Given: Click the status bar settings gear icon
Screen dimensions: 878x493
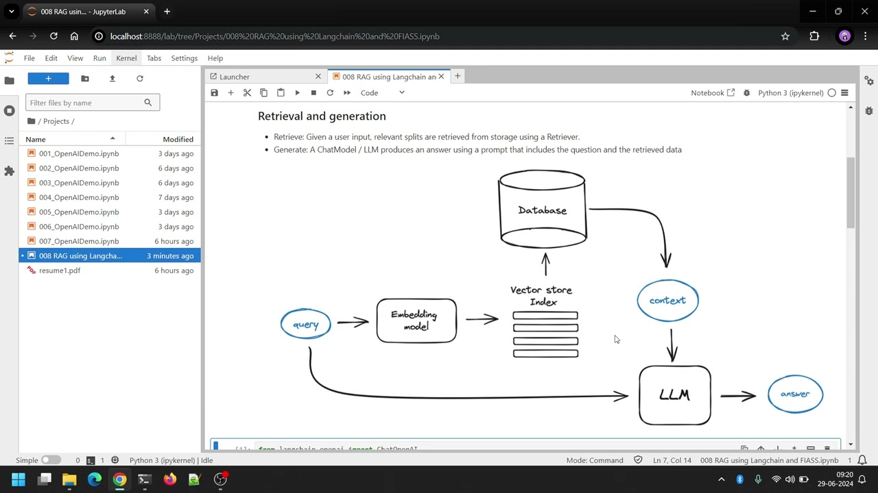Looking at the screenshot, I should pyautogui.click(x=115, y=460).
